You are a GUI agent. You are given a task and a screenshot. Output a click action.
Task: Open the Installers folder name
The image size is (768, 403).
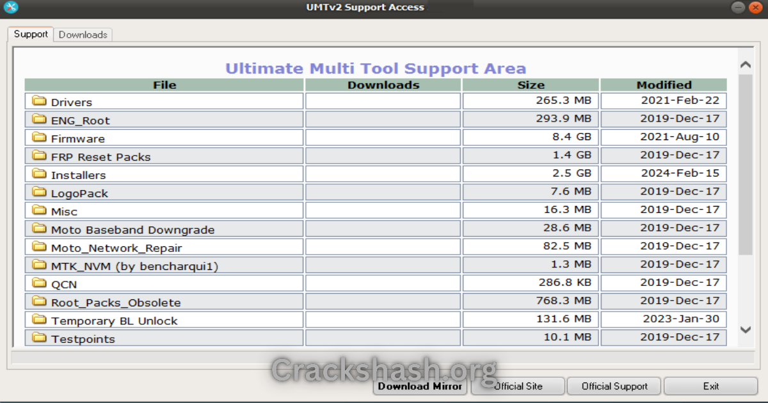(x=79, y=175)
